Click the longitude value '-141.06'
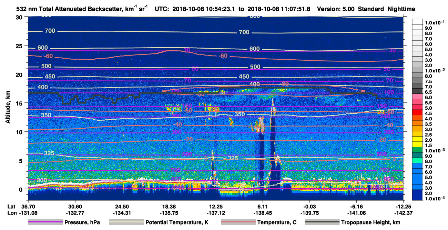Image resolution: width=448 pixels, height=230 pixels. point(357,213)
